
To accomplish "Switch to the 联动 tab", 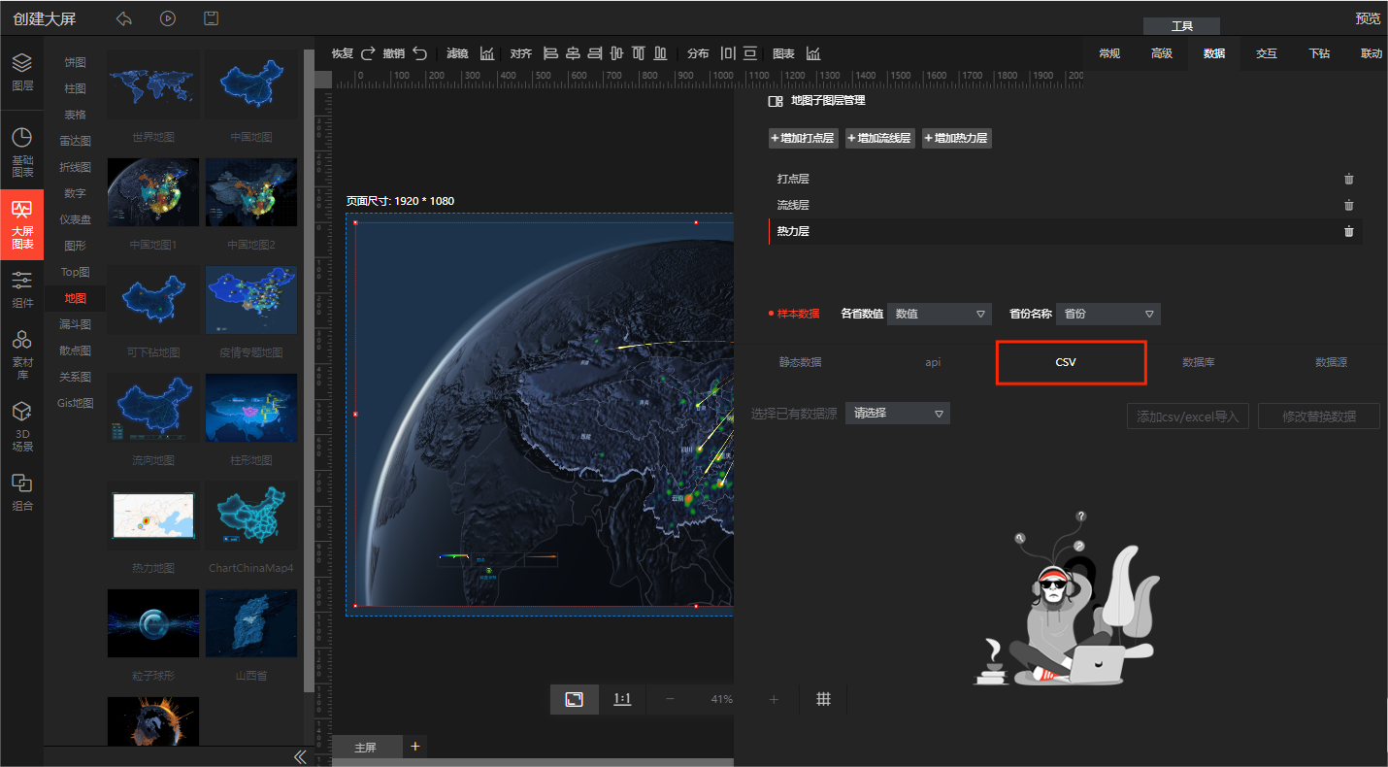I will (x=1371, y=53).
